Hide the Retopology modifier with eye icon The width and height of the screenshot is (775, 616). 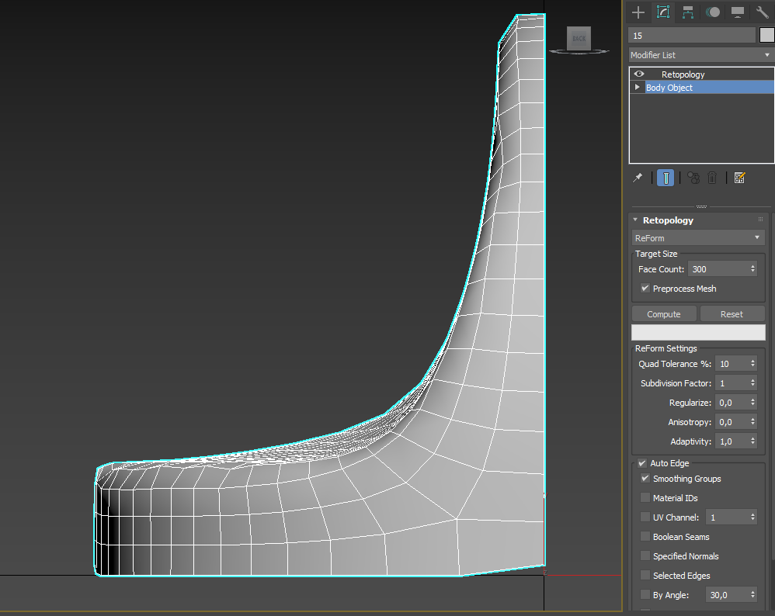click(x=640, y=74)
